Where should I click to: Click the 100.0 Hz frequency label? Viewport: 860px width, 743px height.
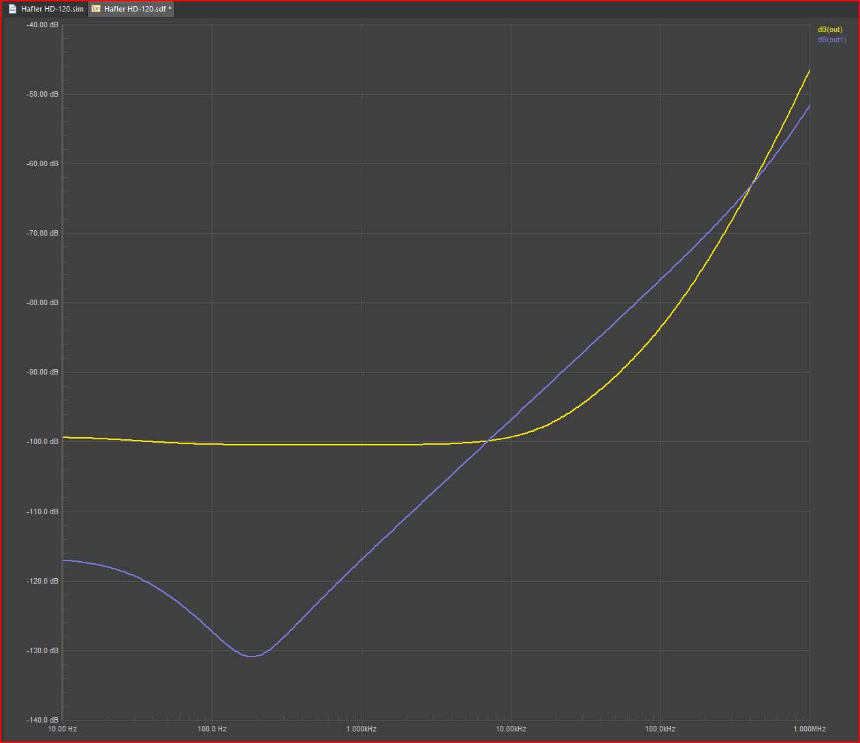(x=212, y=729)
